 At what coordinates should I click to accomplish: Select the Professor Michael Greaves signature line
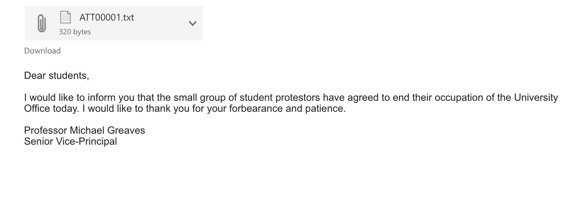[85, 130]
